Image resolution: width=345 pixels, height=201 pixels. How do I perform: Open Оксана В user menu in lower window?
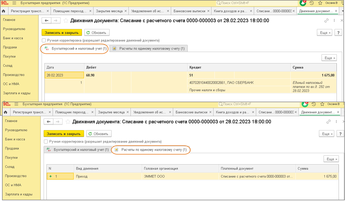[334, 104]
